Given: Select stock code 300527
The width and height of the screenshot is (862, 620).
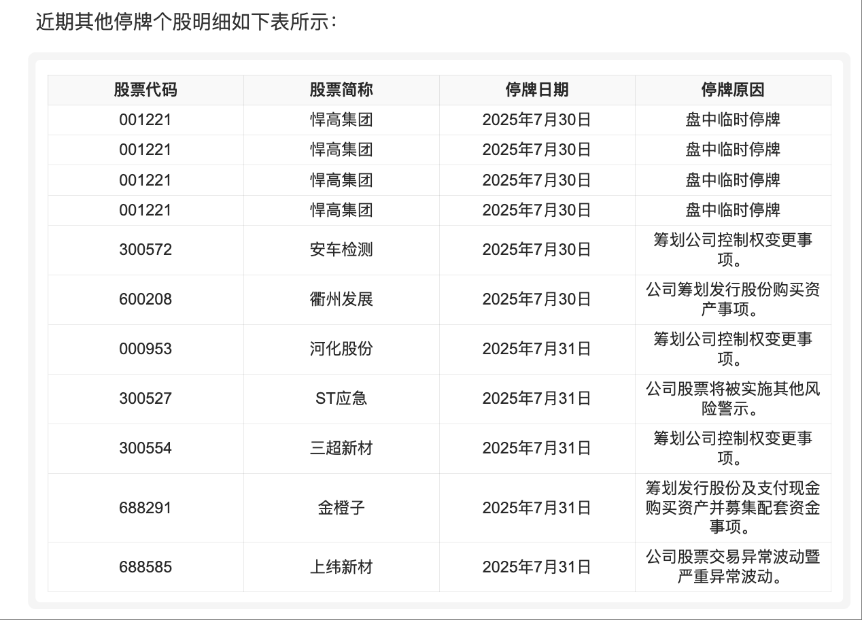Looking at the screenshot, I should pos(145,399).
